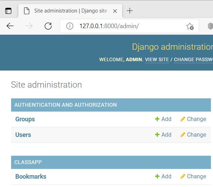Click the tracking prevention shield icon
This screenshot has height=187, width=213.
210,26
